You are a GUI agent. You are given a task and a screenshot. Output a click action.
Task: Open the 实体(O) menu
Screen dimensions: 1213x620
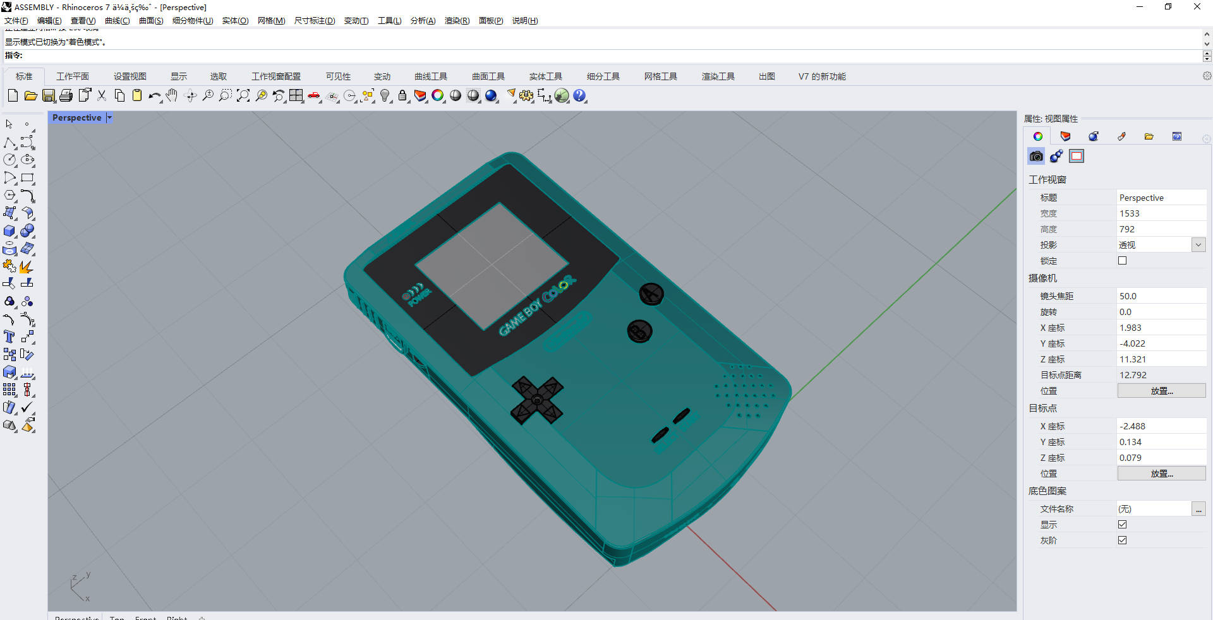click(235, 21)
